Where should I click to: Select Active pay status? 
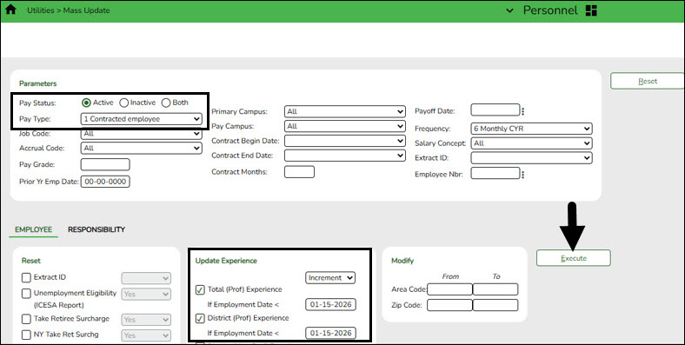(86, 103)
